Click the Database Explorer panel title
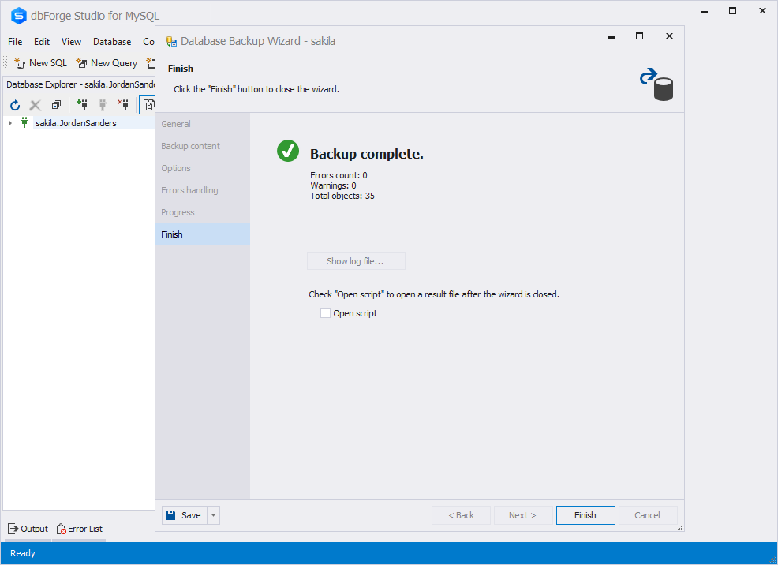 80,84
